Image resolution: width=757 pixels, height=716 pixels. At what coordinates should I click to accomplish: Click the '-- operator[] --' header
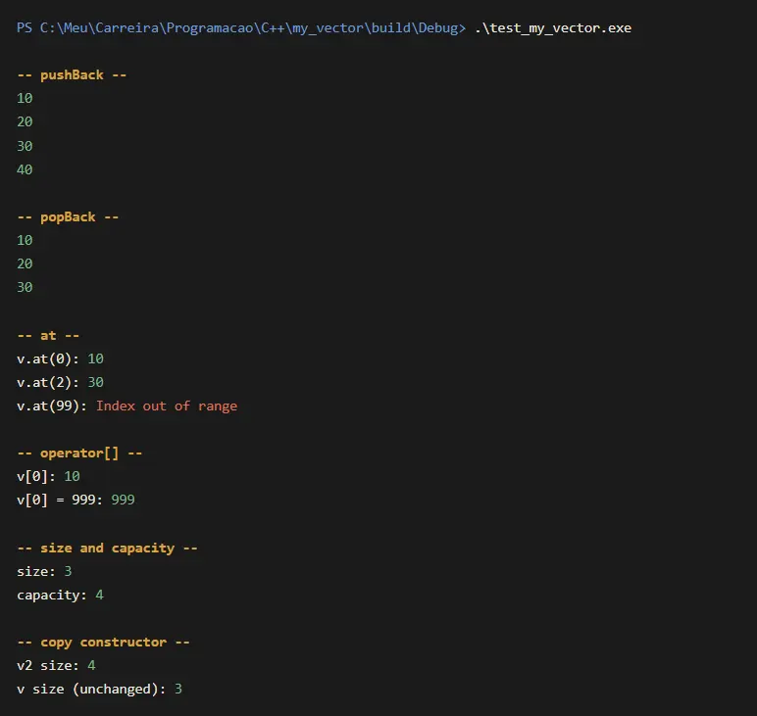tap(79, 453)
